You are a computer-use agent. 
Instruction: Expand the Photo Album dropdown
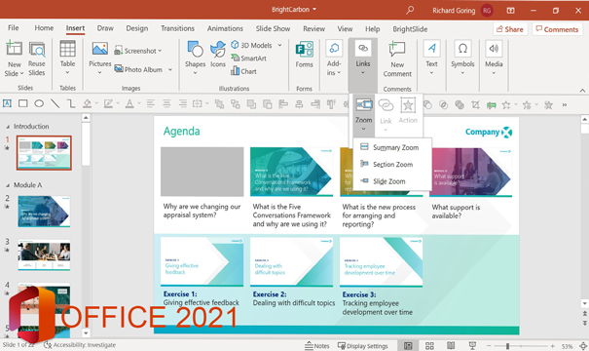[170, 69]
